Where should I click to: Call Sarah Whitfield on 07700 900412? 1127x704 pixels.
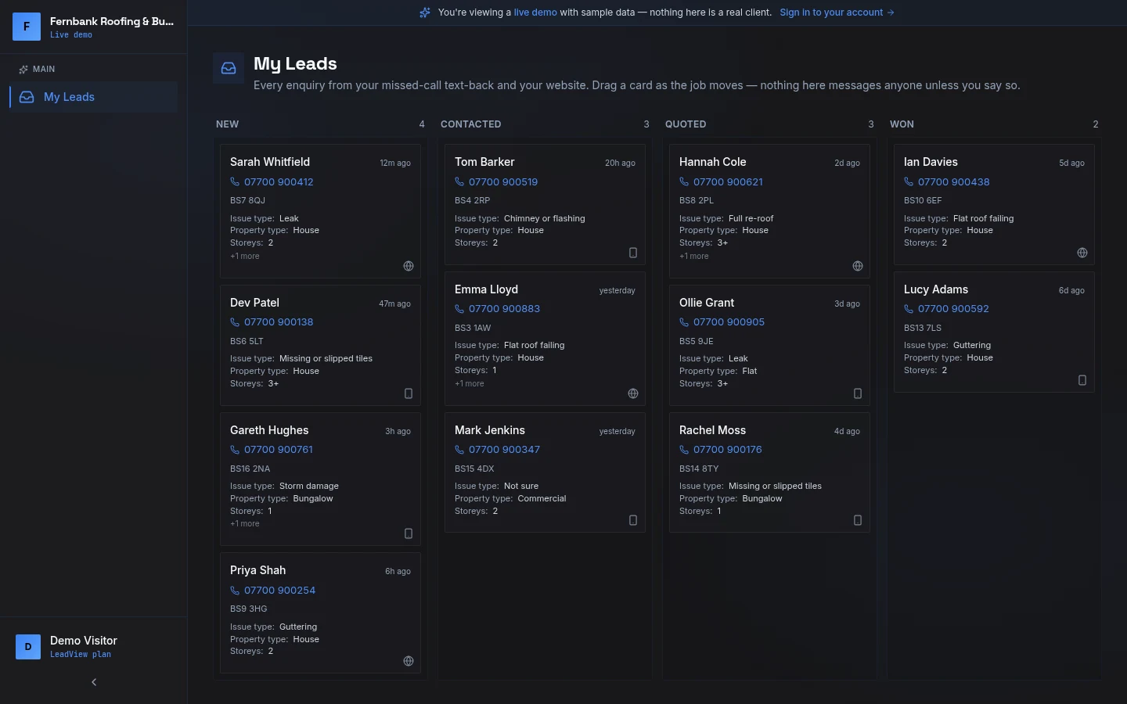(x=272, y=182)
